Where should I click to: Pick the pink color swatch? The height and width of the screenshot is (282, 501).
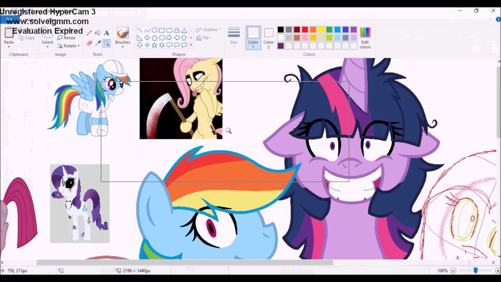point(305,38)
